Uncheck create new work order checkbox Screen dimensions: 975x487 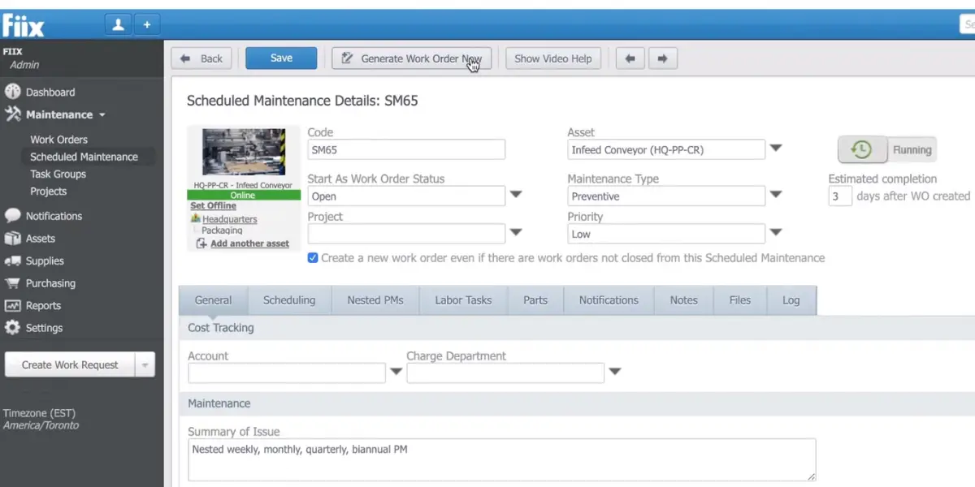point(313,258)
